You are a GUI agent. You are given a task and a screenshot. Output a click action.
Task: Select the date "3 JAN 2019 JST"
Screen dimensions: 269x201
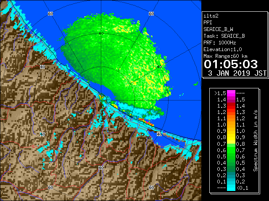[x=237, y=73]
